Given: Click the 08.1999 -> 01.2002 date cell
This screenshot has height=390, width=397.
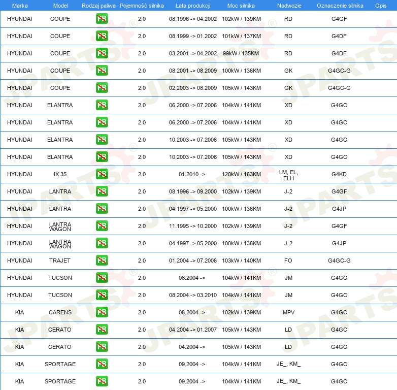Looking at the screenshot, I should [193, 36].
